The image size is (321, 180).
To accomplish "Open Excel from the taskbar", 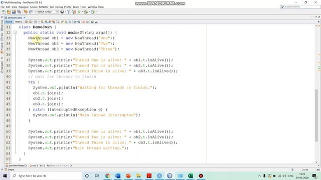I will point(191,175).
